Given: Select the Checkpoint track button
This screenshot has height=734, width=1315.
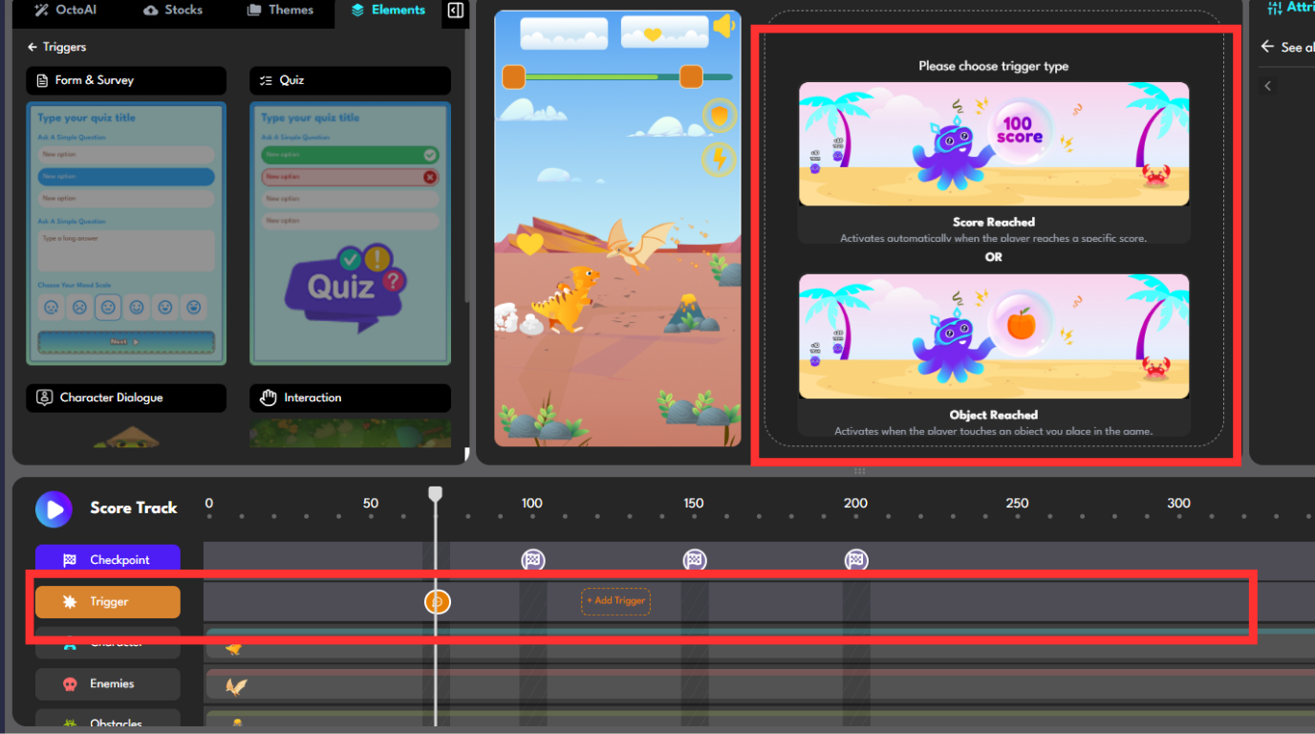Looking at the screenshot, I should coord(107,560).
